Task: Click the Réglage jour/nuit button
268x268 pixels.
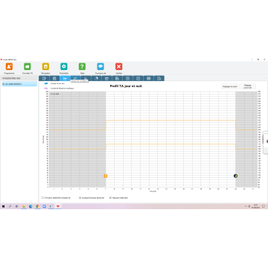Action: click(248, 86)
